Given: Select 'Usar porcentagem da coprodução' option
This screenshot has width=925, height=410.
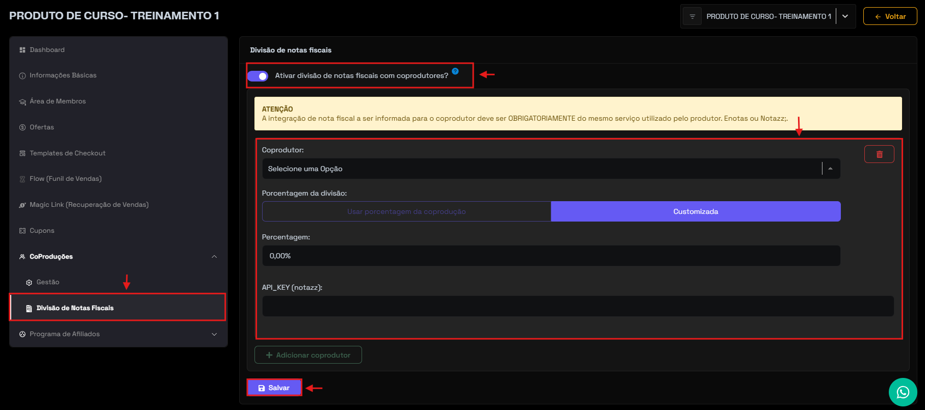Looking at the screenshot, I should [406, 212].
